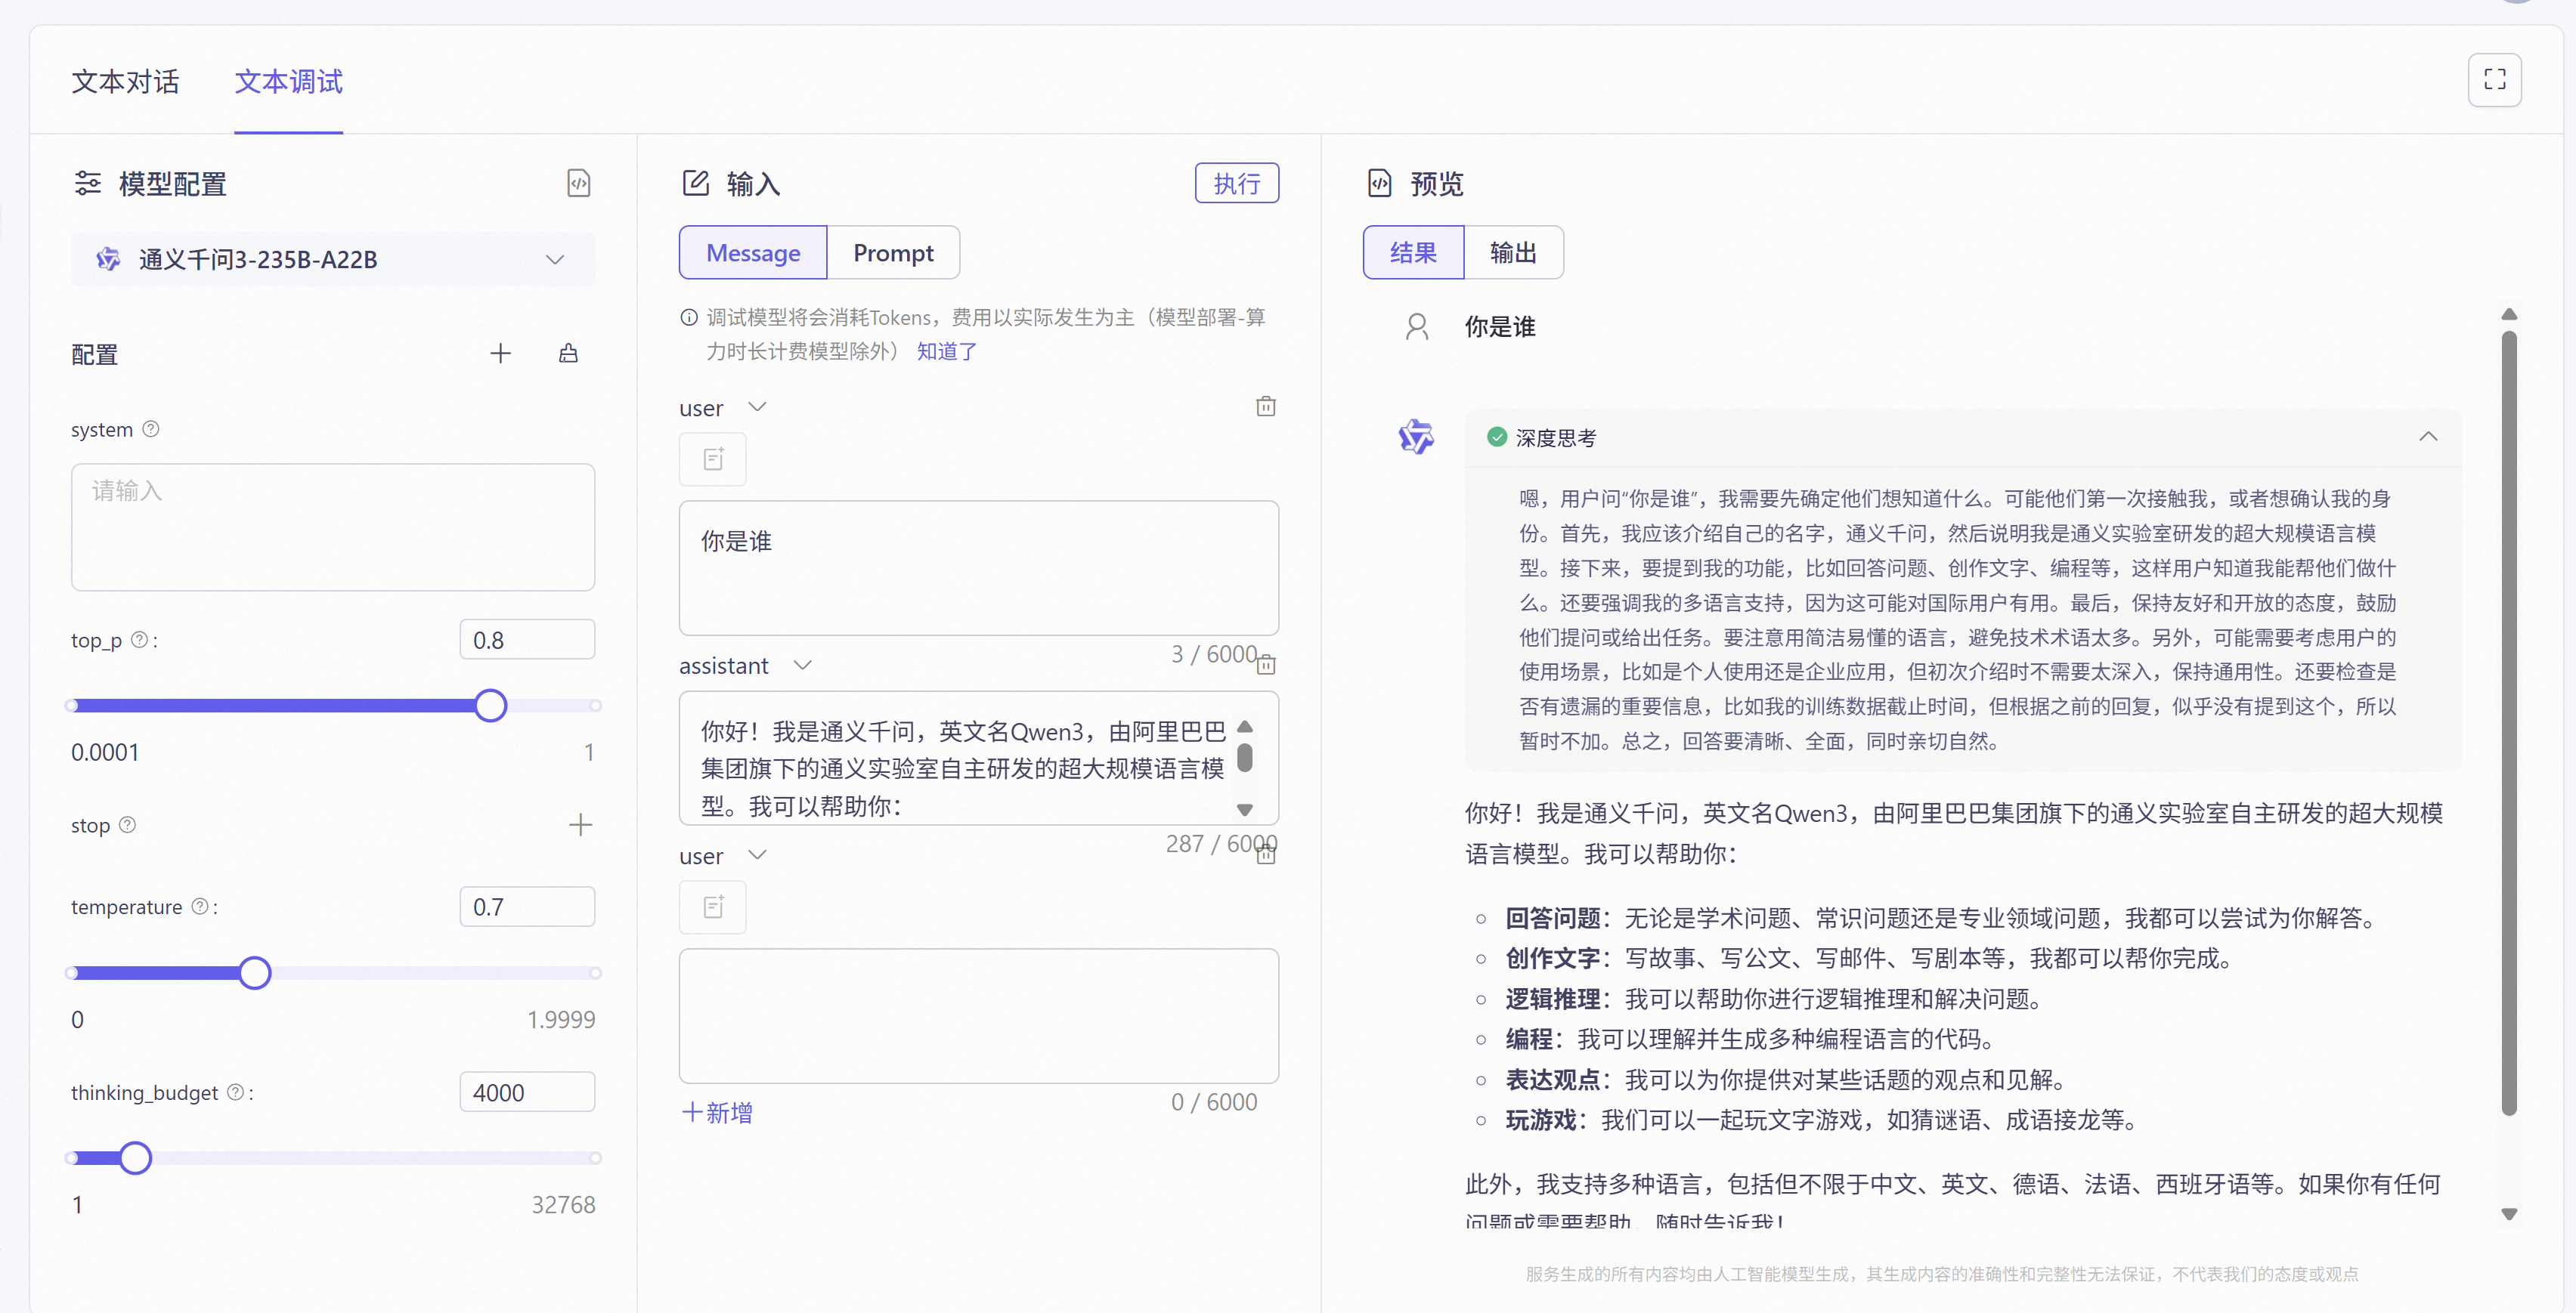
Task: Click +新增 to add a message
Action: (x=718, y=1113)
